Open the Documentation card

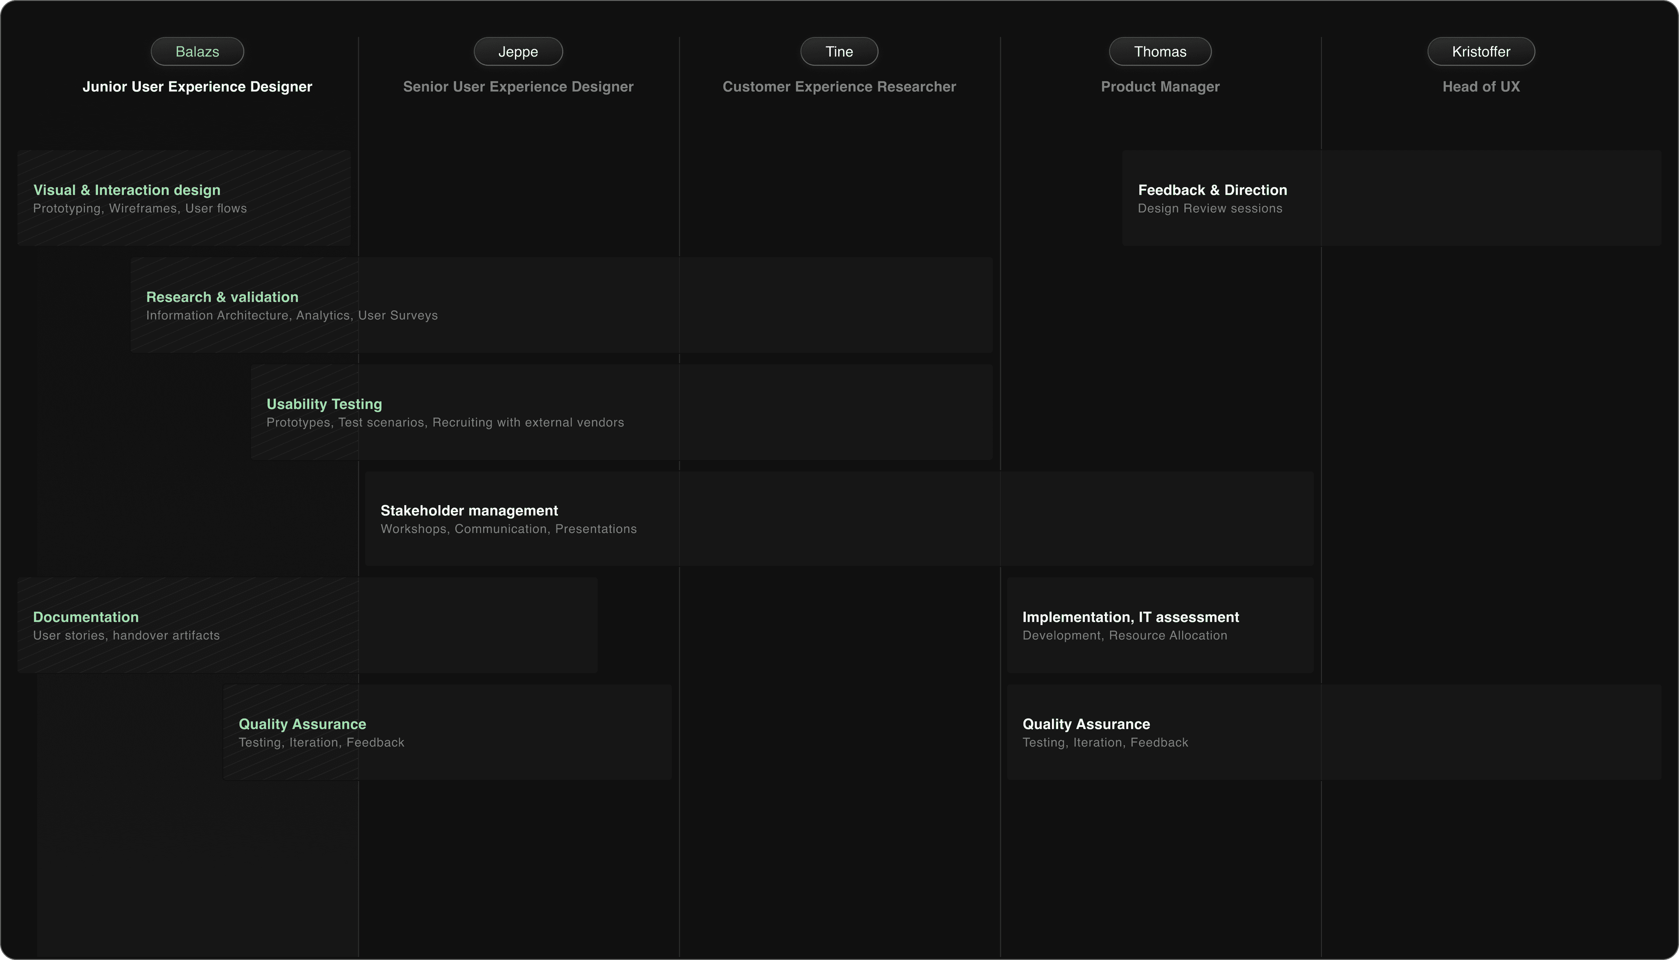click(307, 625)
